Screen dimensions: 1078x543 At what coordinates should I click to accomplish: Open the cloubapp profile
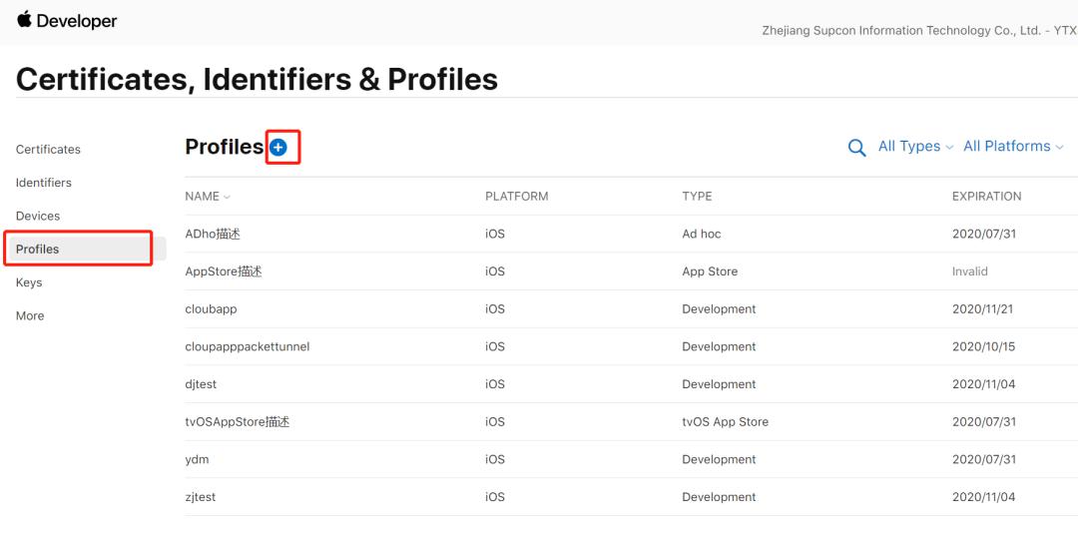(211, 309)
